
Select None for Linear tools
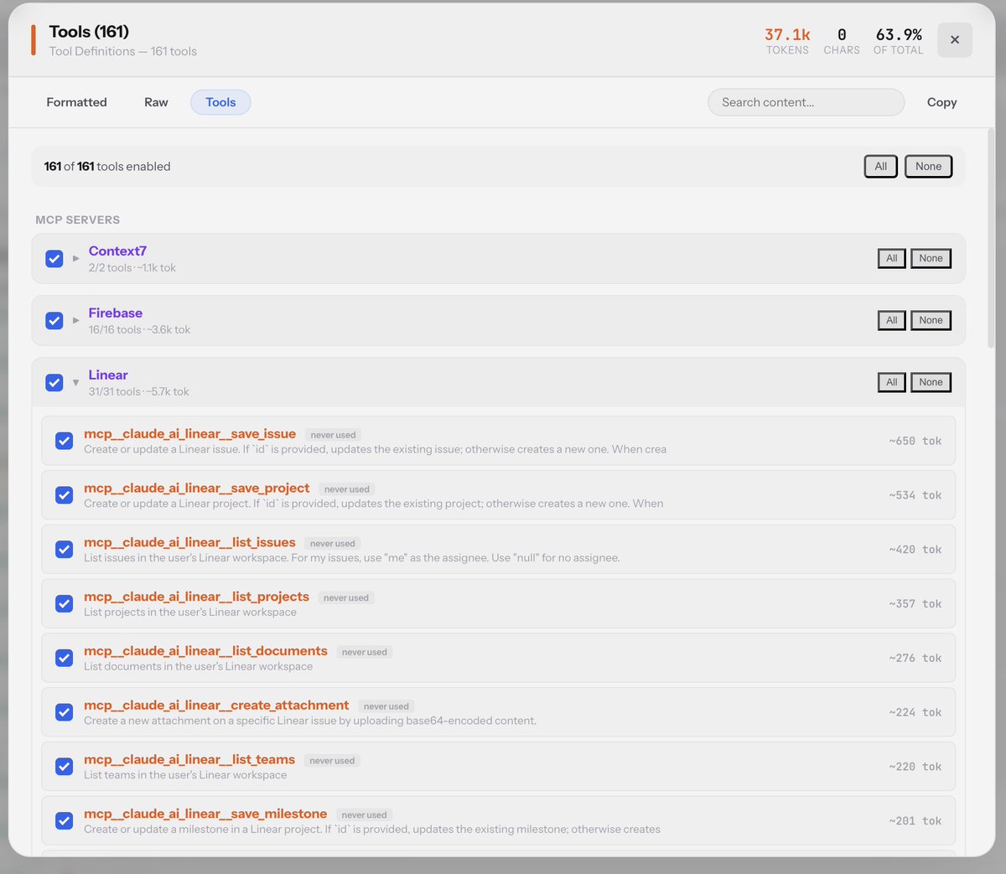click(x=931, y=382)
